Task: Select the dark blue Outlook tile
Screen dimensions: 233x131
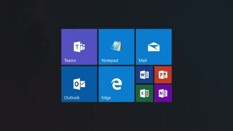Action: coord(79,84)
